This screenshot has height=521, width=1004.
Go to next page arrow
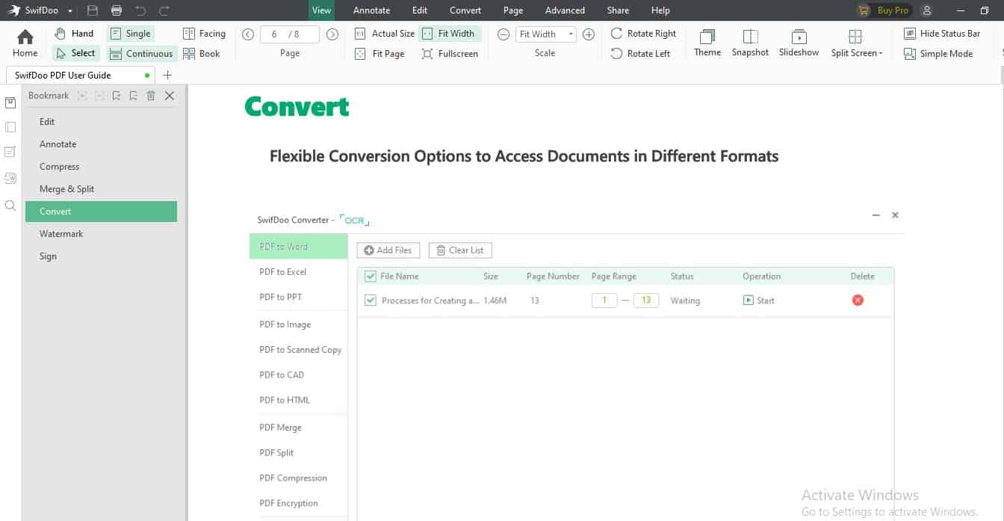click(x=332, y=34)
